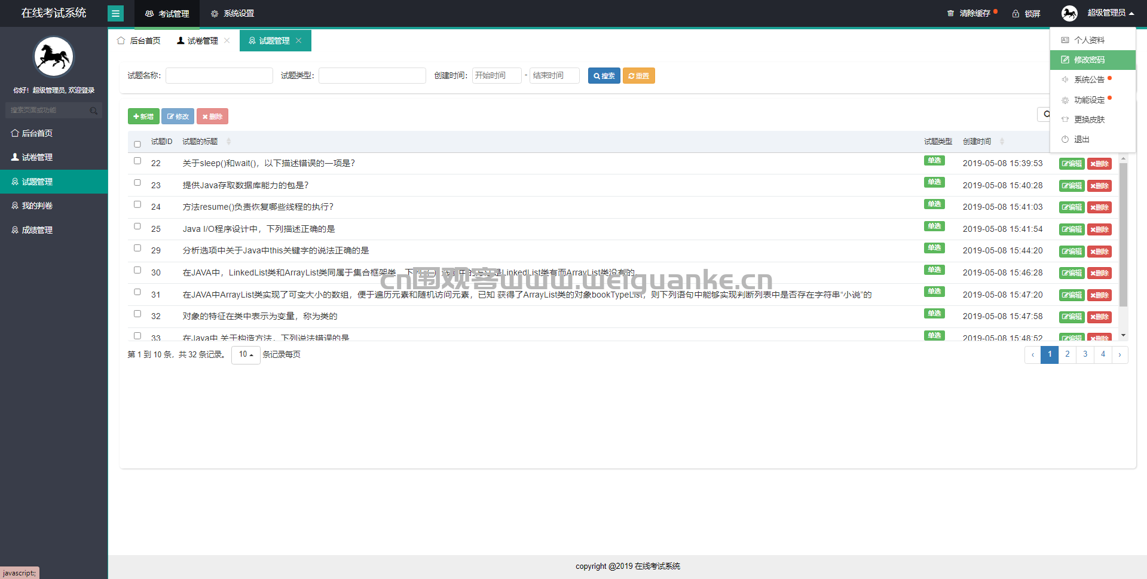The height and width of the screenshot is (579, 1147).
Task: Open the 结束时间 date picker
Action: 555,75
